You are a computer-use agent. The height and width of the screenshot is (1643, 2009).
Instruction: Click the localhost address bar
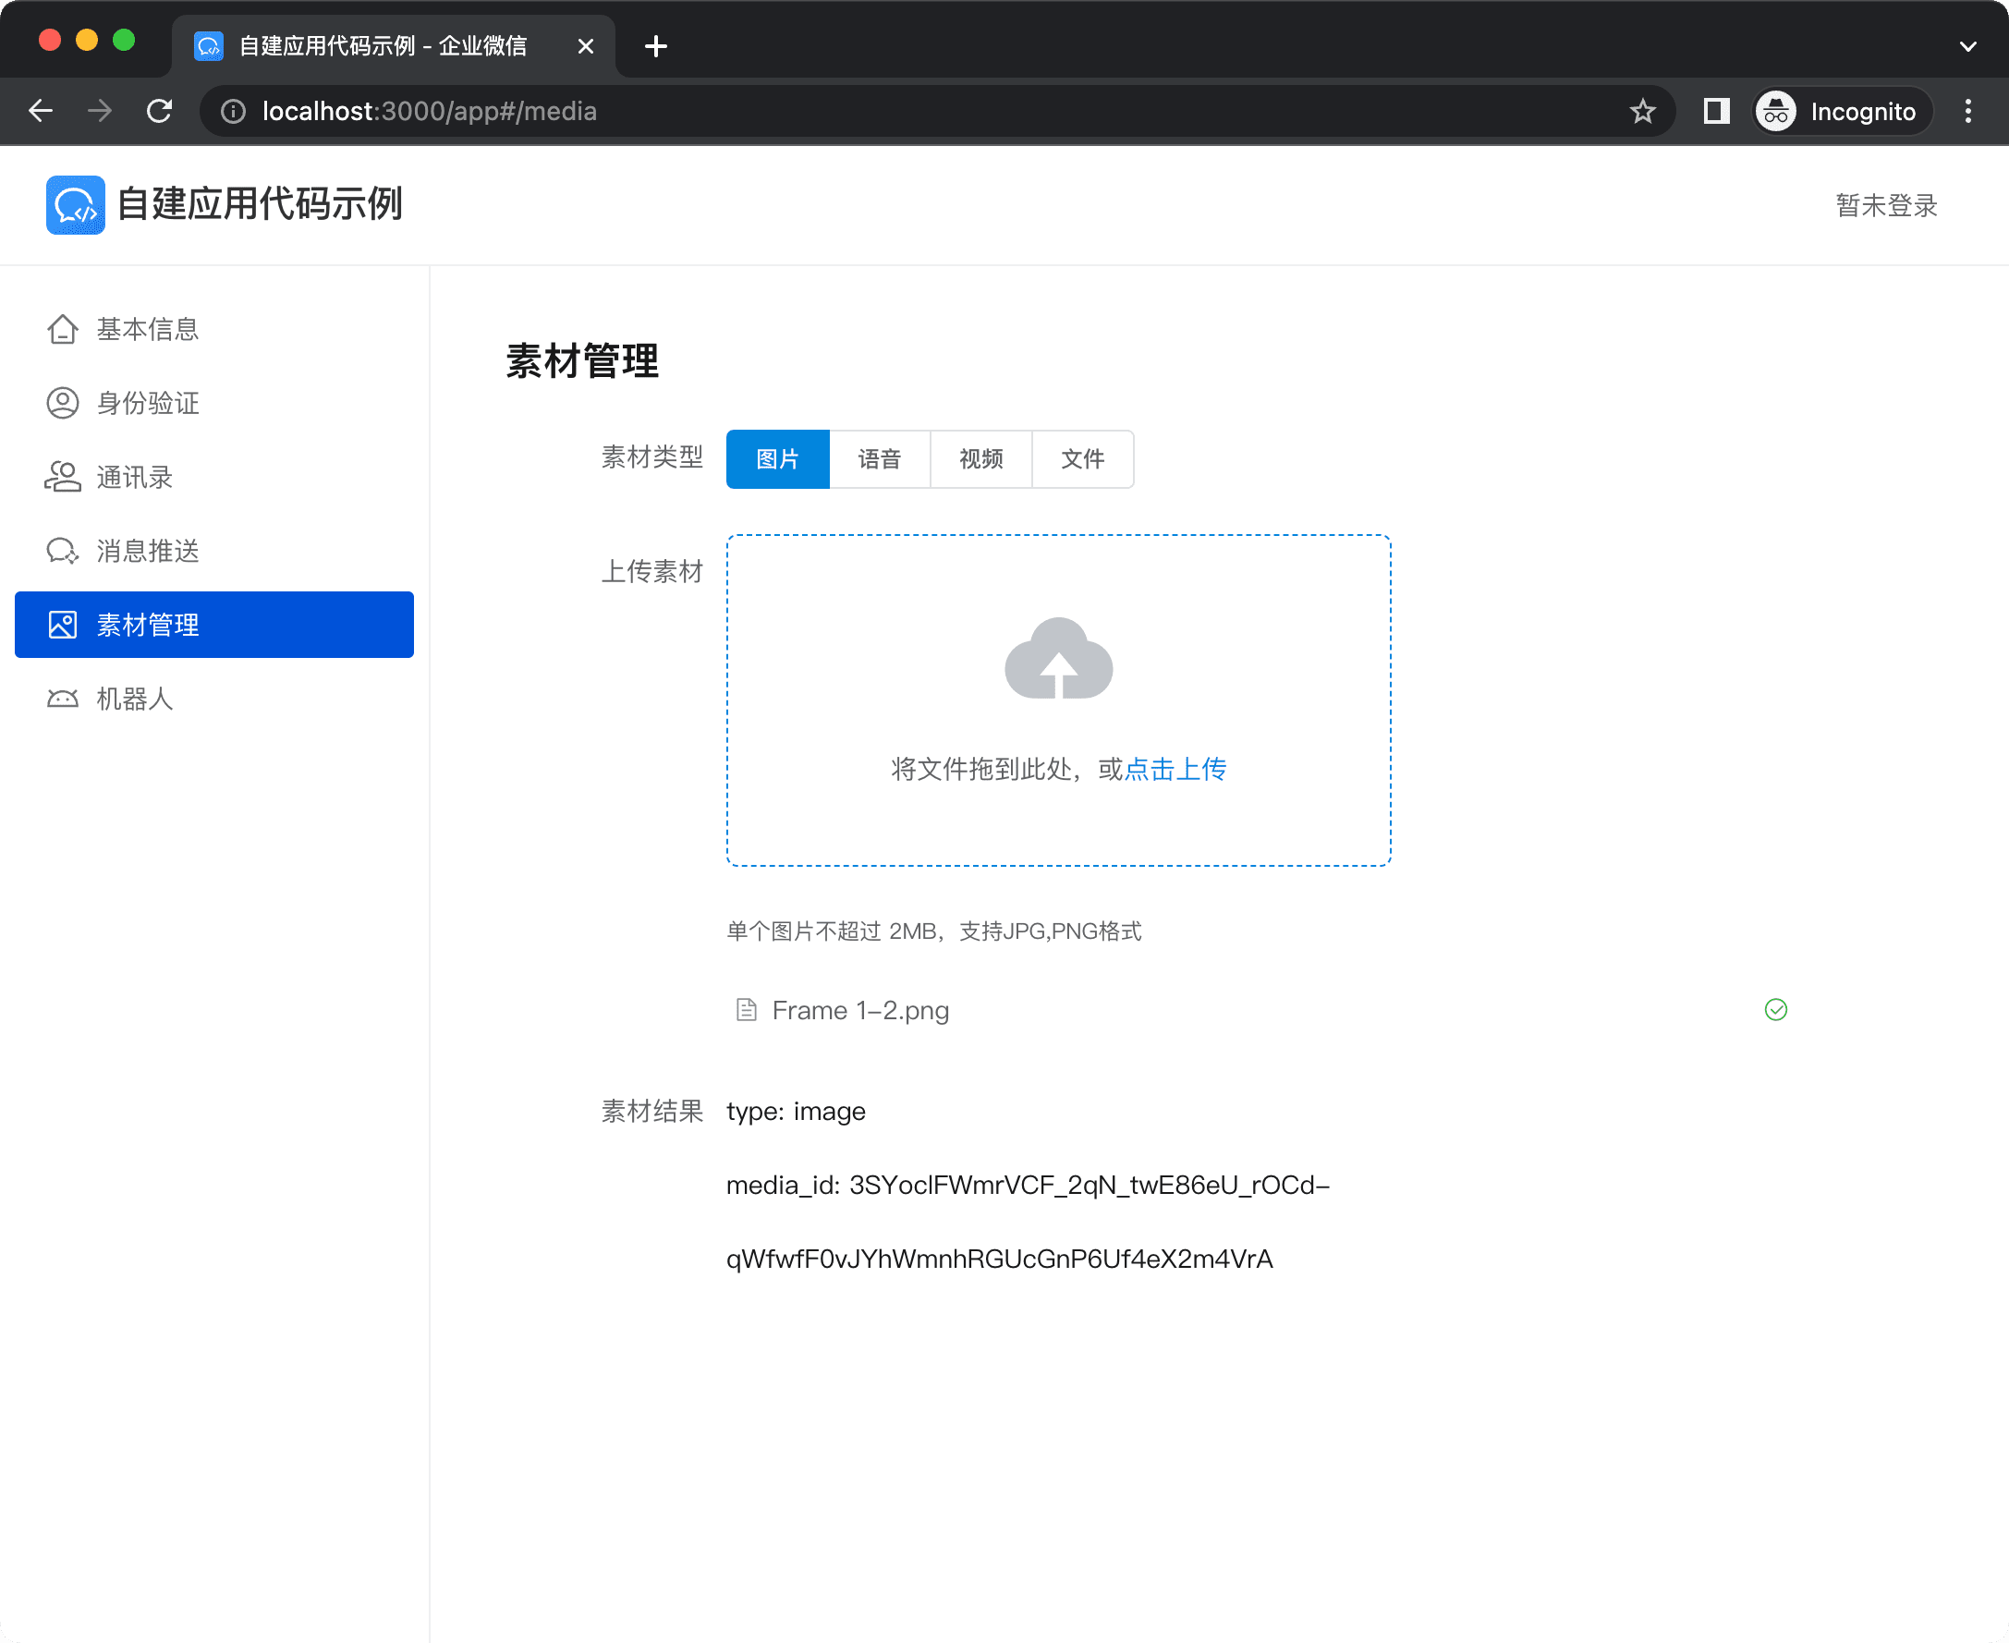point(852,112)
